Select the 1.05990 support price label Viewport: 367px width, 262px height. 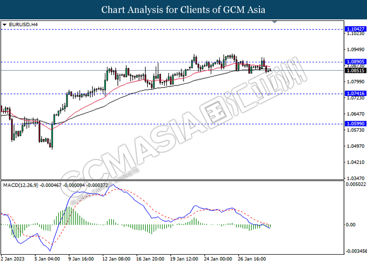[x=355, y=124]
